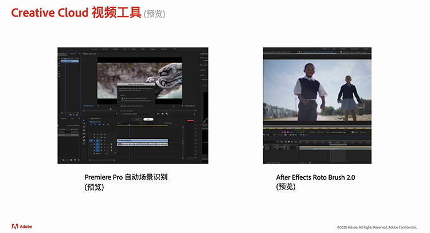430x233 pixels.
Task: Click OK in Scene Edit Detection dialog
Action: pyautogui.click(x=148, y=119)
